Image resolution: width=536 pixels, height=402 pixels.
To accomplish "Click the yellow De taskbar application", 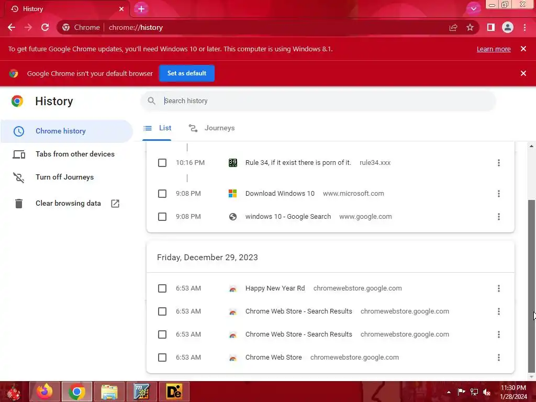I will pyautogui.click(x=174, y=392).
